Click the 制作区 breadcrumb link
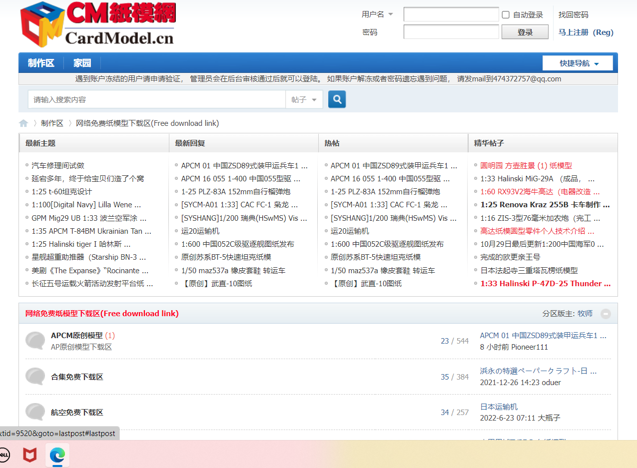This screenshot has height=468, width=637. 52,123
